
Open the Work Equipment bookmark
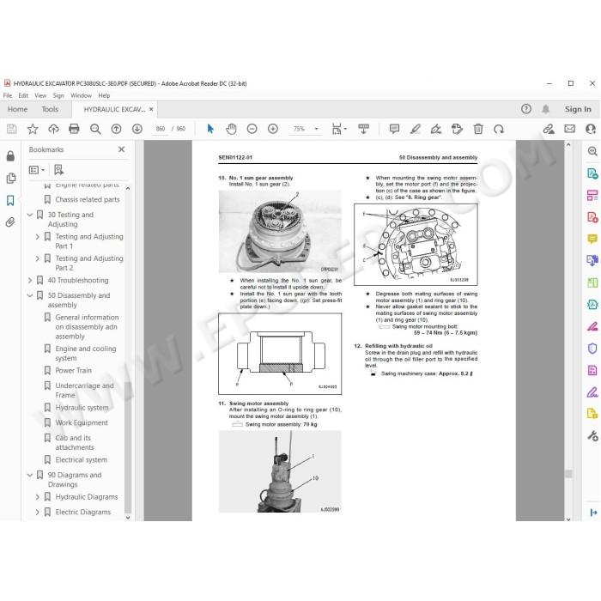pos(82,422)
